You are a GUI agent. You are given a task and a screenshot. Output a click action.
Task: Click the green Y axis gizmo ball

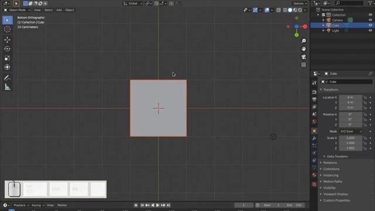(296, 35)
